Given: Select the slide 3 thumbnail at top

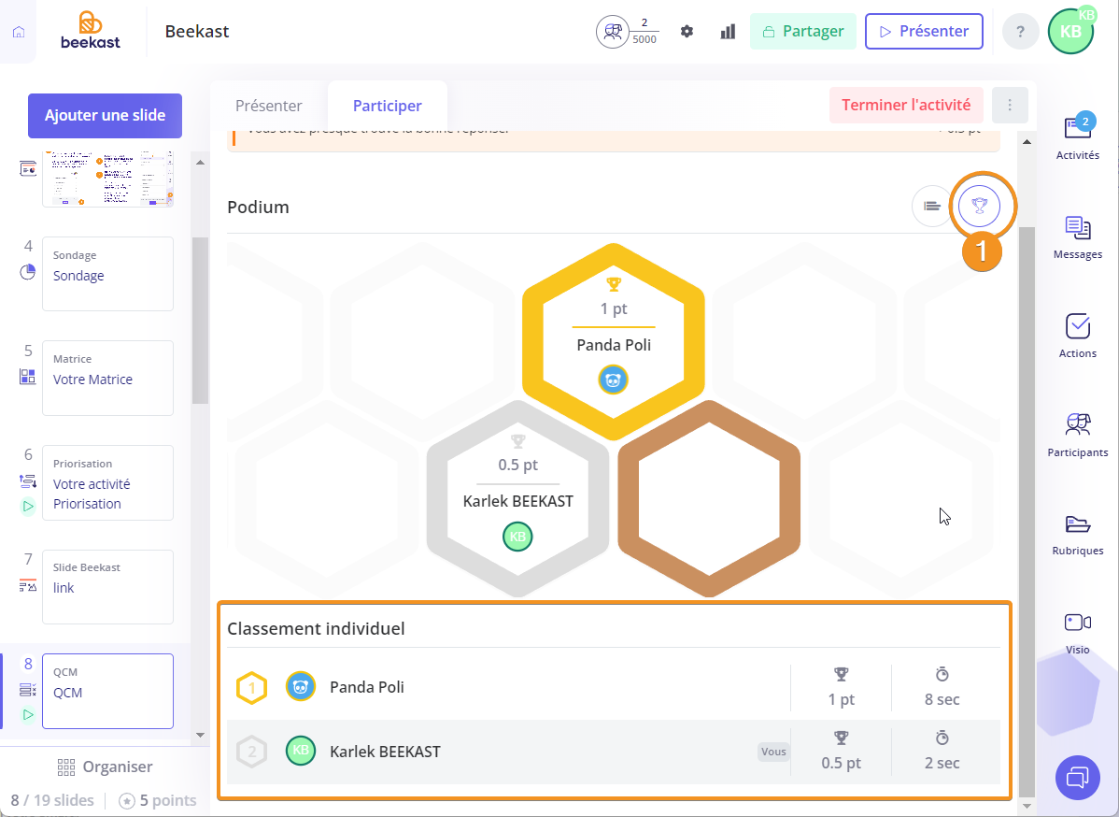Looking at the screenshot, I should click(x=107, y=179).
